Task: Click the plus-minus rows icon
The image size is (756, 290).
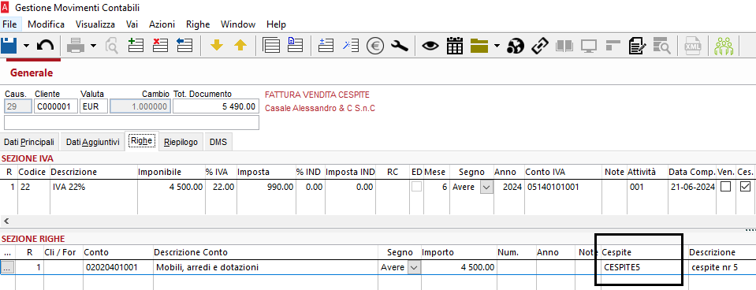Action: click(326, 45)
